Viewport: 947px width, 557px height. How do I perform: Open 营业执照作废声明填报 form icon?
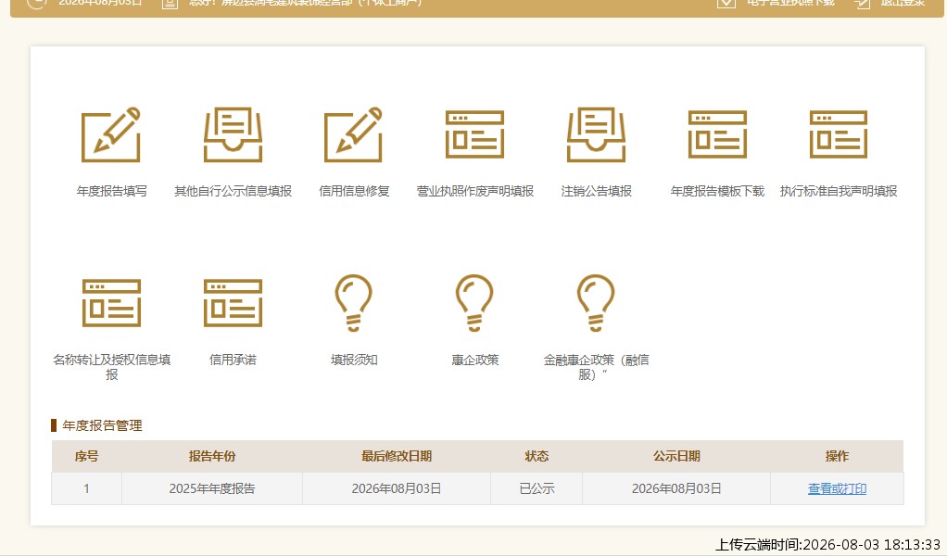(474, 134)
